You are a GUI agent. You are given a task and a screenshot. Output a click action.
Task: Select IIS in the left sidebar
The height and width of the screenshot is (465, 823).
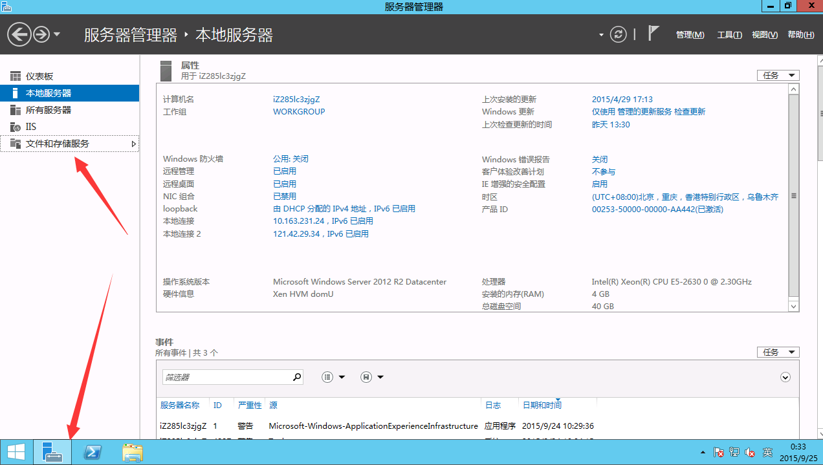coord(31,127)
